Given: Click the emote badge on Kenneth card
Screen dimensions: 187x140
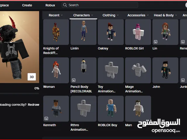Looking at the screenshot, I should pos(46,118).
